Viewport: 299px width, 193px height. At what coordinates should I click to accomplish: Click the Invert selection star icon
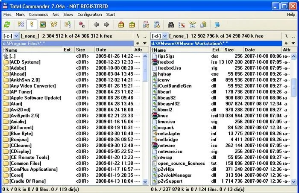(82, 25)
